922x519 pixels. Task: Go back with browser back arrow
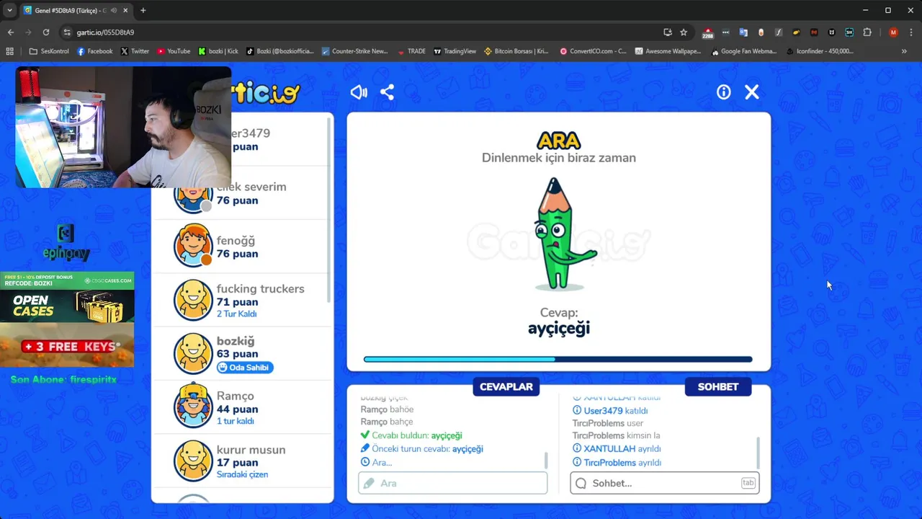[x=11, y=32]
